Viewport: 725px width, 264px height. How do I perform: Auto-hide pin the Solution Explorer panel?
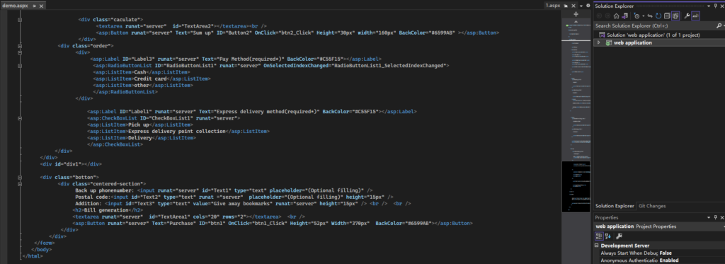click(x=715, y=6)
